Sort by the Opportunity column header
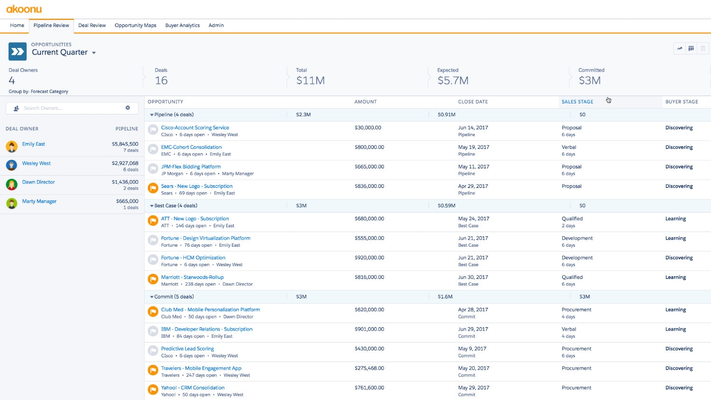The height and width of the screenshot is (400, 711). (165, 102)
